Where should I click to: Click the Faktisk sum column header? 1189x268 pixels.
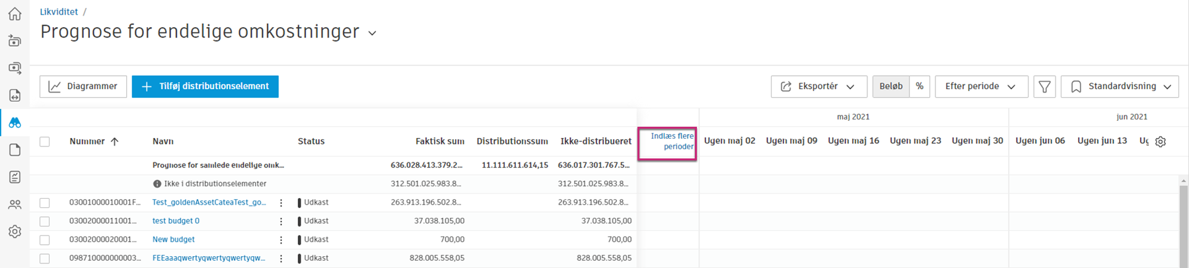point(440,141)
